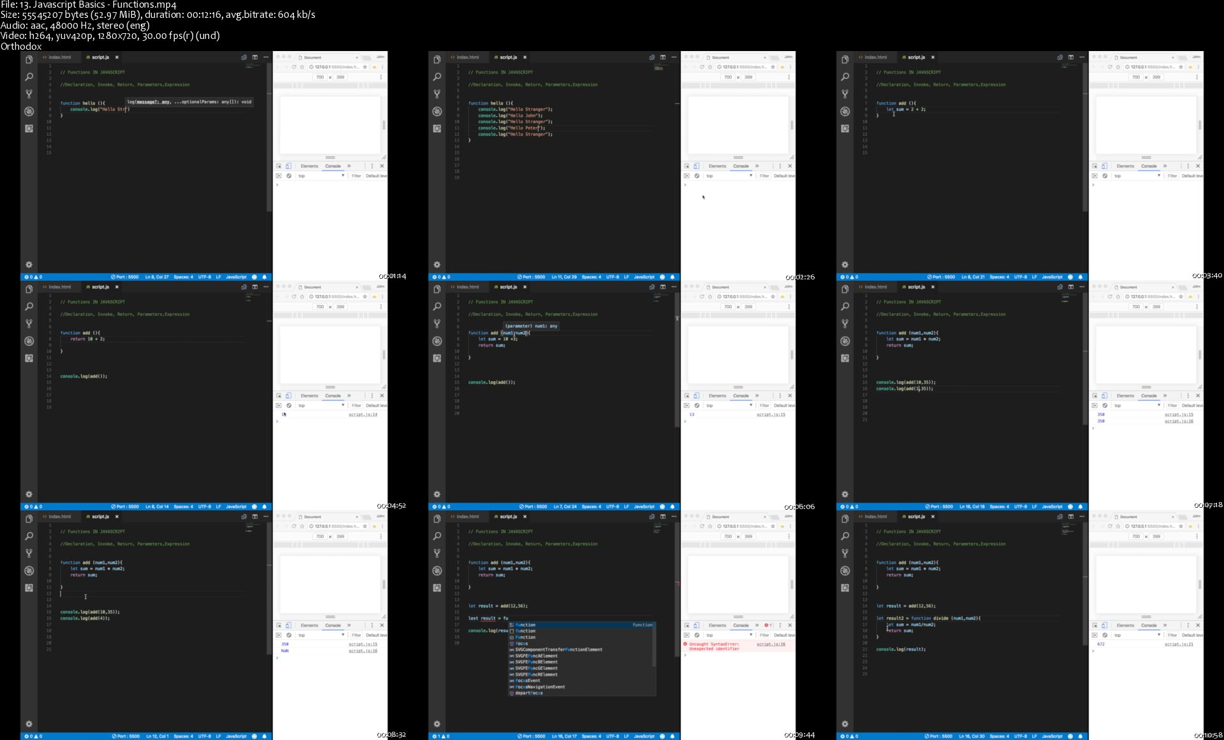Click Explorer files icon in 00:06:06 frame
1224x740 pixels.
437,289
